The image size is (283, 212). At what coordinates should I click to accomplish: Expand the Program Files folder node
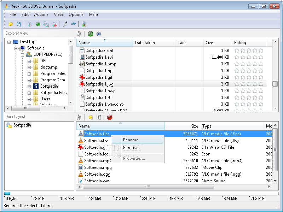click(x=29, y=74)
